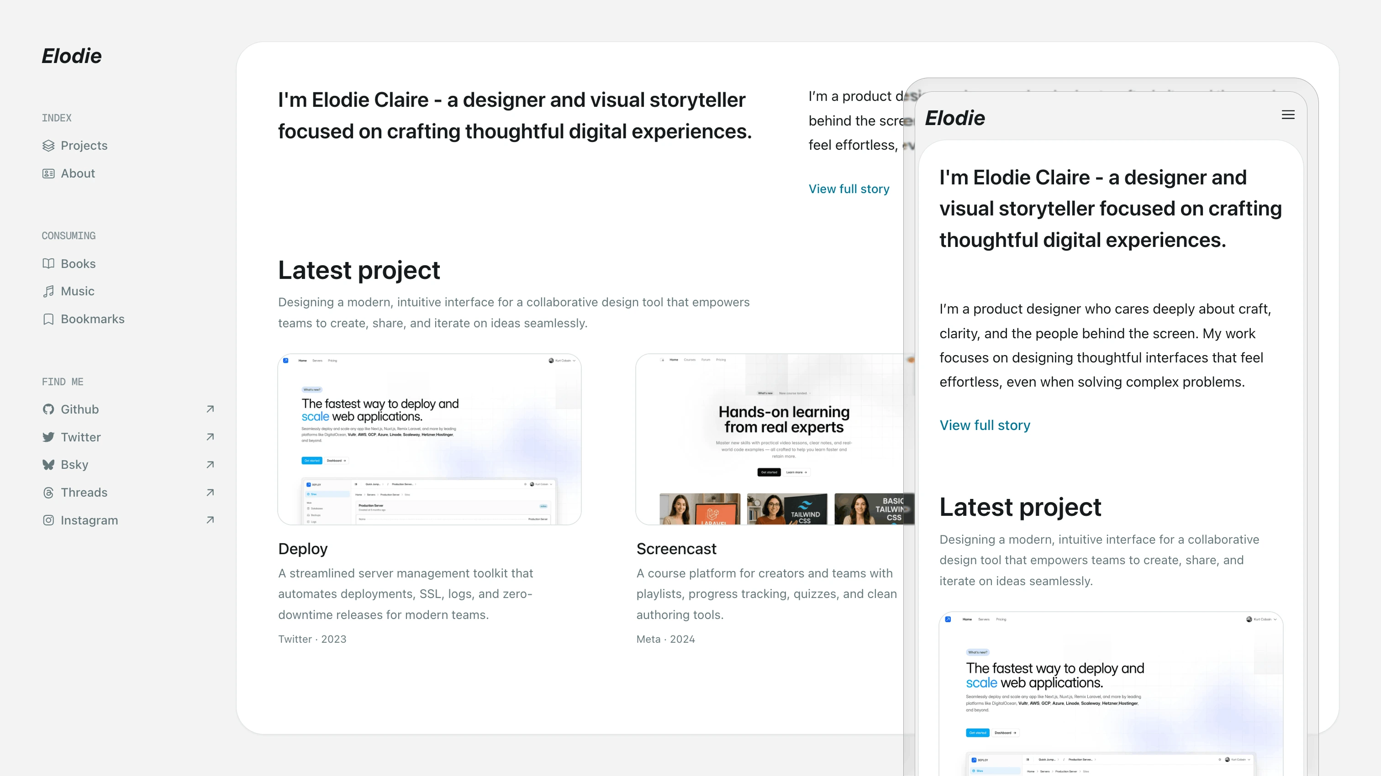Click the Elodie logo in sidebar

tap(72, 56)
